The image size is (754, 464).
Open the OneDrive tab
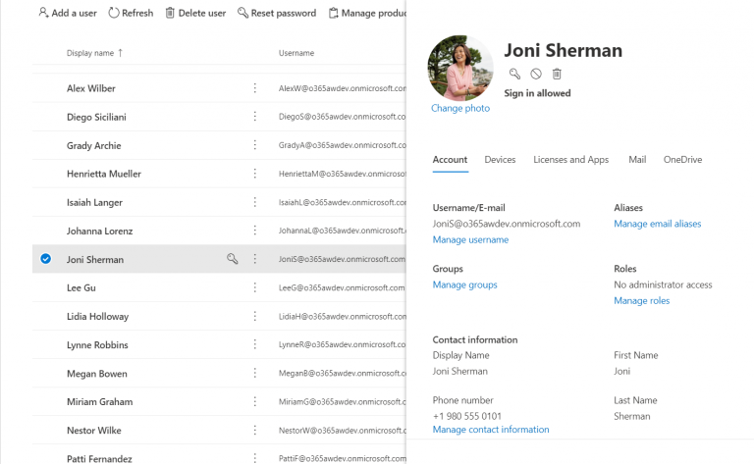click(682, 160)
